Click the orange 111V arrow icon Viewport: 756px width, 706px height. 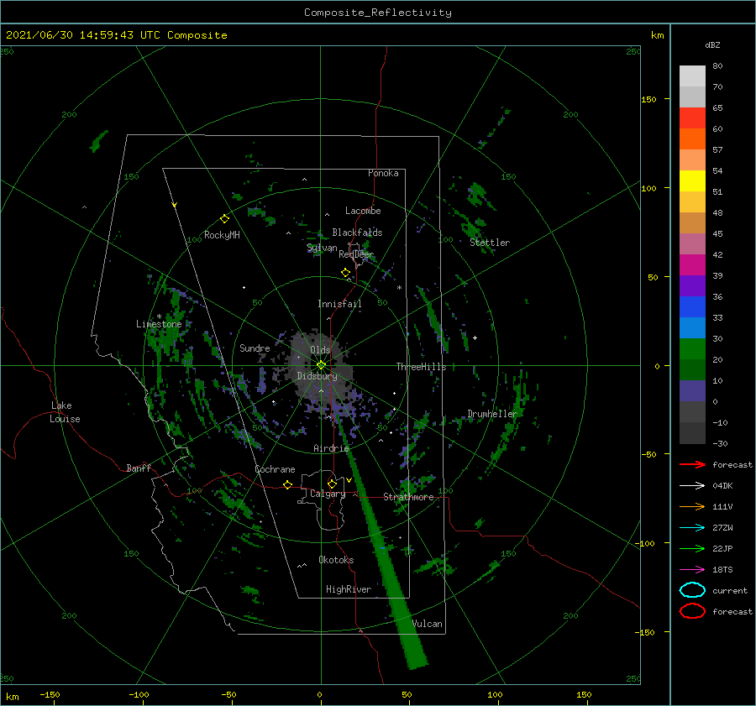tap(692, 506)
